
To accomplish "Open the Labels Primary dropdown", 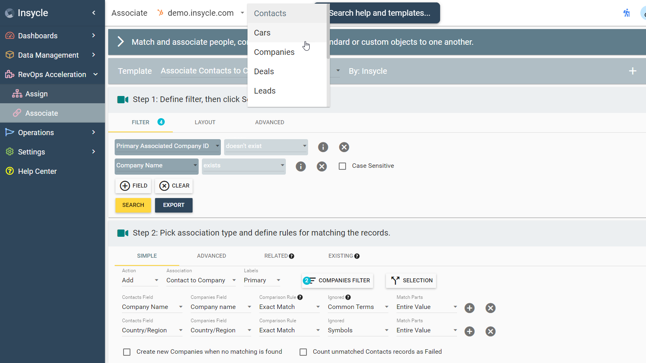I will point(261,280).
